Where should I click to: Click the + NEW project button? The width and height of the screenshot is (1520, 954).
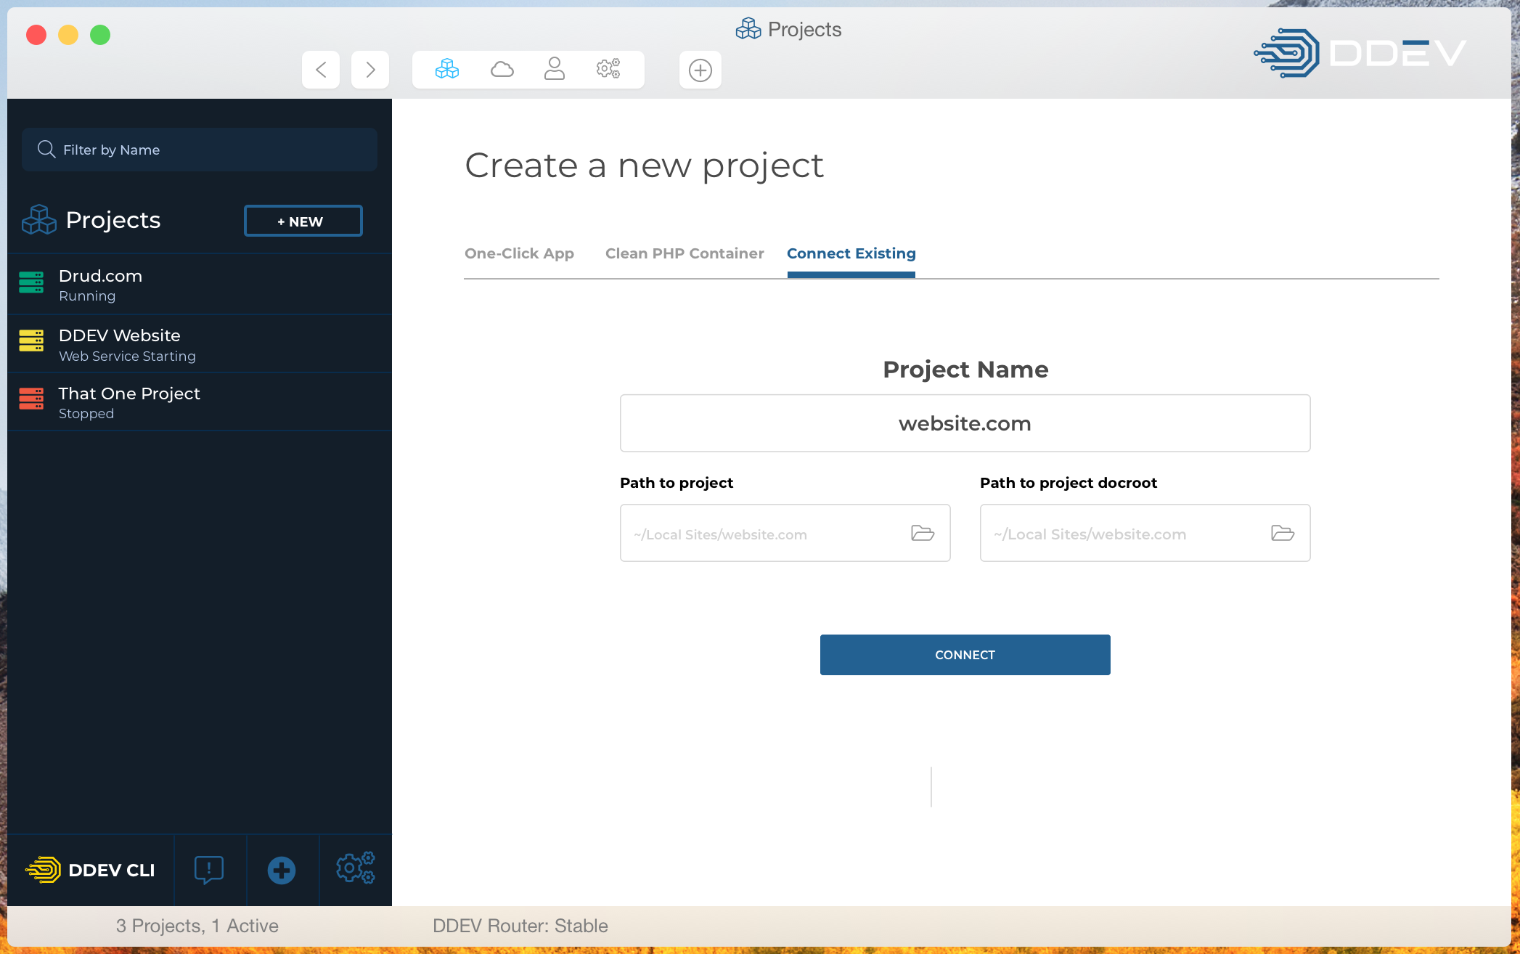click(x=303, y=221)
